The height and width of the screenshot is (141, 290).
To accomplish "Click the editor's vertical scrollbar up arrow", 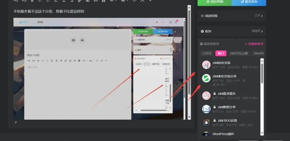I will click(x=189, y=7).
